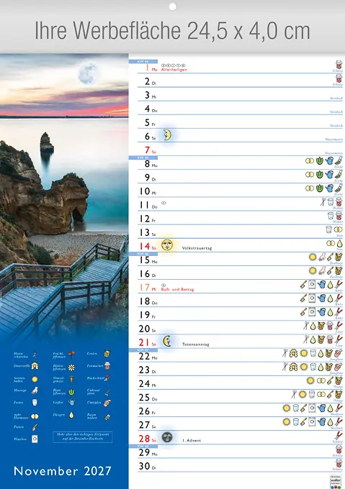Click the crescent moon icon on day 6
This screenshot has height=489, width=345.
(x=167, y=135)
